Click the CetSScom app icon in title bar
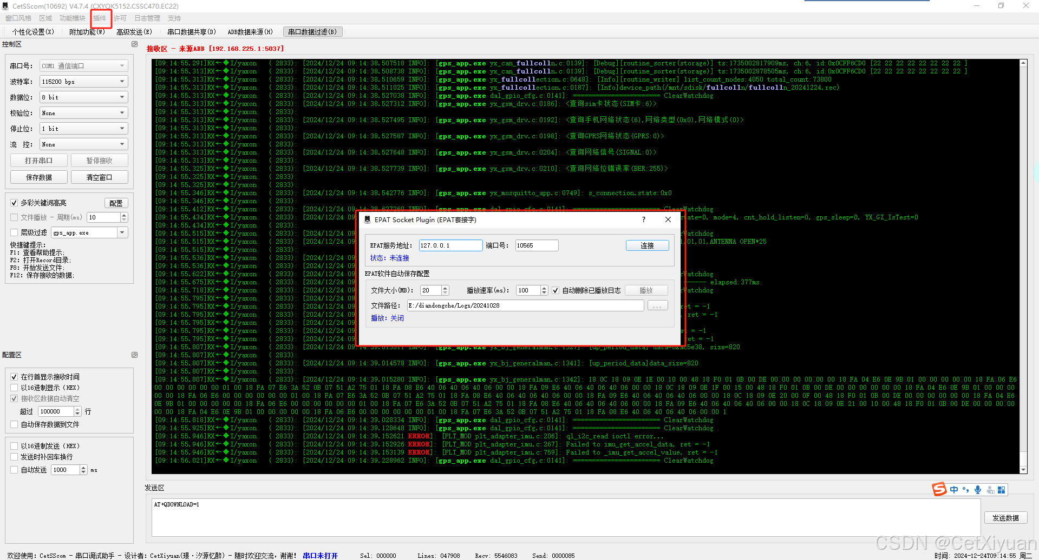Image resolution: width=1039 pixels, height=560 pixels. coord(5,6)
